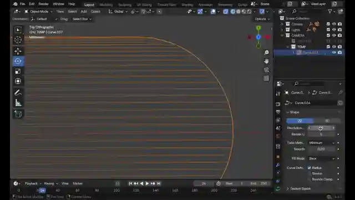Click the Smooth value slider
The height and width of the screenshot is (200, 355).
coord(321,149)
